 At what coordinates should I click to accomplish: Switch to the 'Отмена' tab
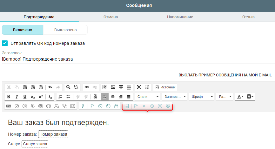[111, 17]
